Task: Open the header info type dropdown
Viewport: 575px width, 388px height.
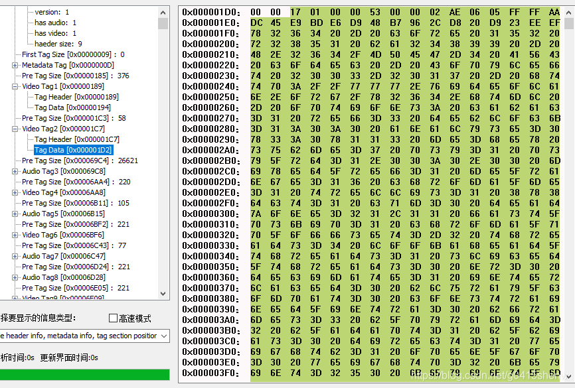Action: [164, 336]
